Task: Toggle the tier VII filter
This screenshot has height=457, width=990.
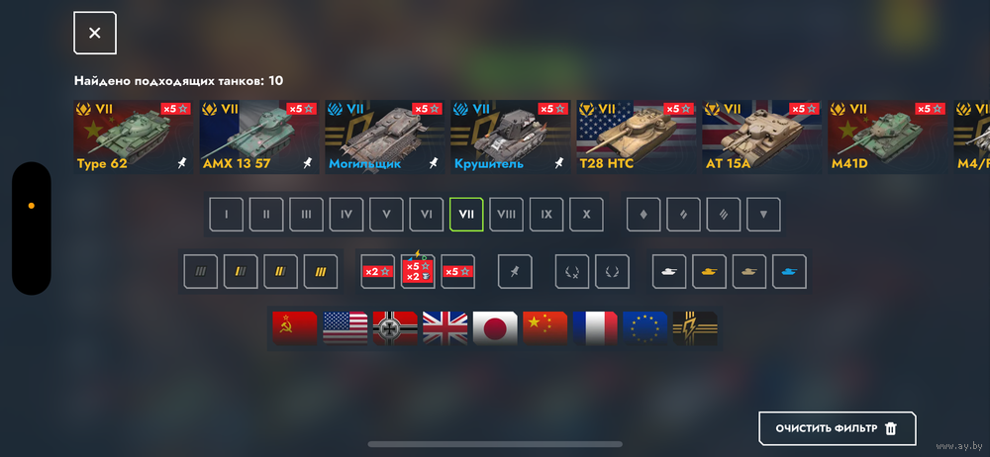Action: pos(466,215)
